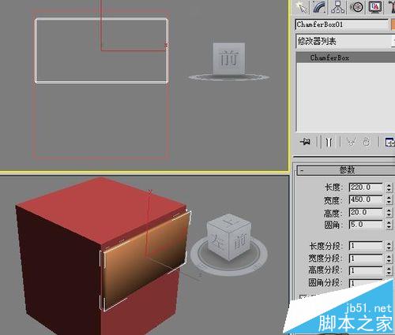This screenshot has height=335, width=395.
Task: Click the 圆角分段 value field
Action: pyautogui.click(x=366, y=283)
